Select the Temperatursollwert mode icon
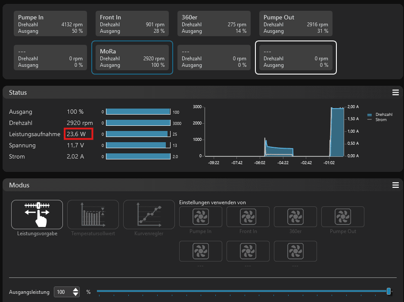Screen dimensions: 404x302 (x=93, y=215)
